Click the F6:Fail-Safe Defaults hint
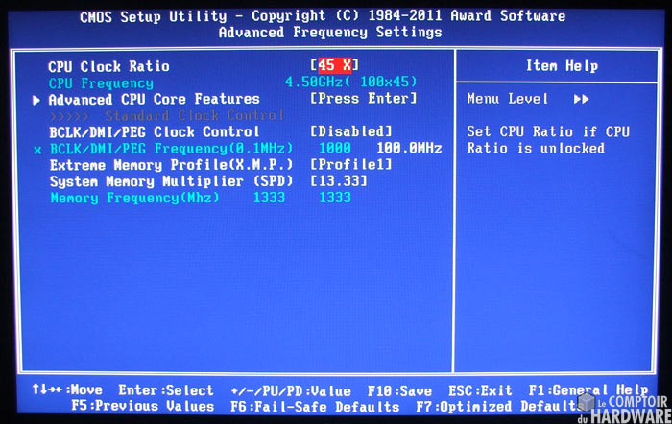The image size is (672, 424). click(x=315, y=407)
